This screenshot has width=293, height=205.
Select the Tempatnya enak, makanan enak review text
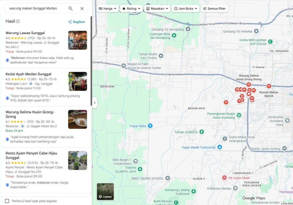(x=39, y=185)
